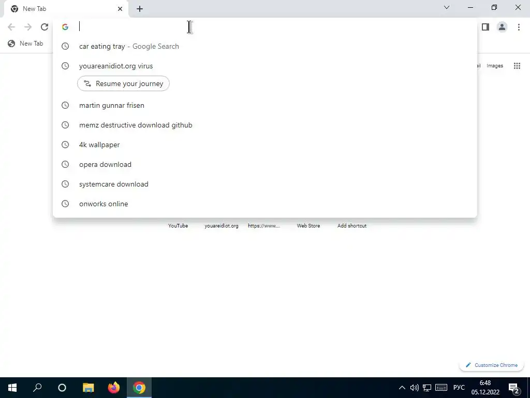The height and width of the screenshot is (398, 530).
Task: Open the New Tab bookmark
Action: tap(25, 44)
